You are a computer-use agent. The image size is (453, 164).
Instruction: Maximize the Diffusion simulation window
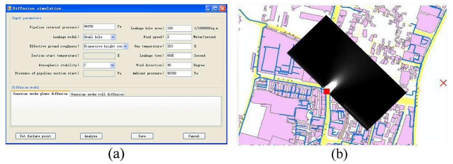(x=216, y=8)
